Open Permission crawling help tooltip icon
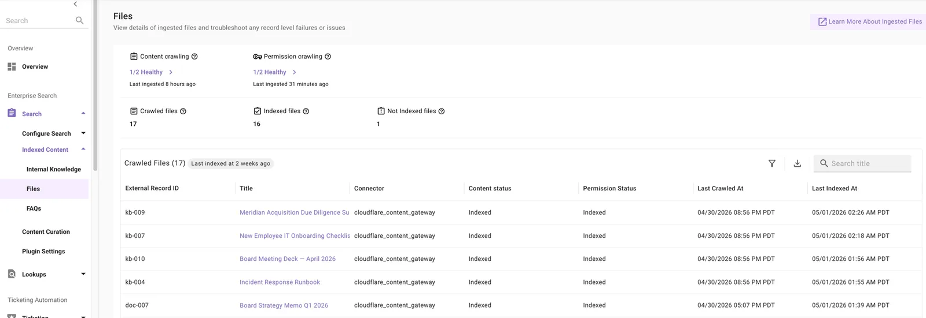The width and height of the screenshot is (926, 318). (328, 57)
